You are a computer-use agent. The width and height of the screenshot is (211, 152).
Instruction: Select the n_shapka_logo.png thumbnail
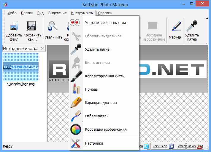pos(21,67)
